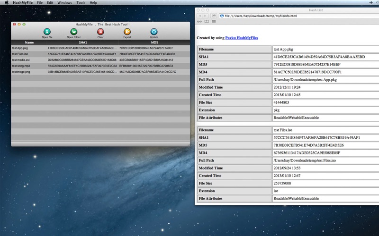The width and height of the screenshot is (379, 236).
Task: Click MD4 value 81AC7C50238DEE in Hash List page
Action: [x=307, y=72]
